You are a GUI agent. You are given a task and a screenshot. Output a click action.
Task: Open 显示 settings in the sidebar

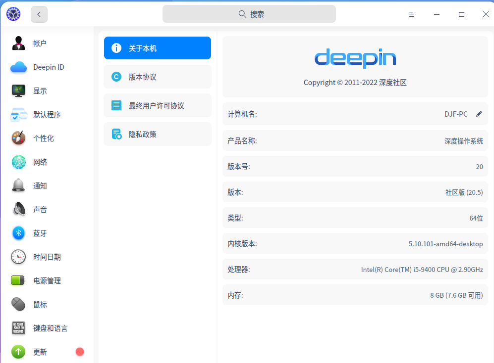pos(40,91)
